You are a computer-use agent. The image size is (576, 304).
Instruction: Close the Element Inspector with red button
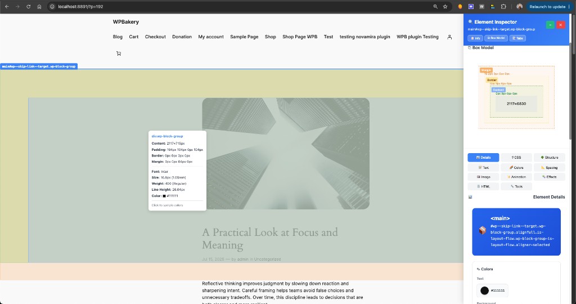pos(561,25)
